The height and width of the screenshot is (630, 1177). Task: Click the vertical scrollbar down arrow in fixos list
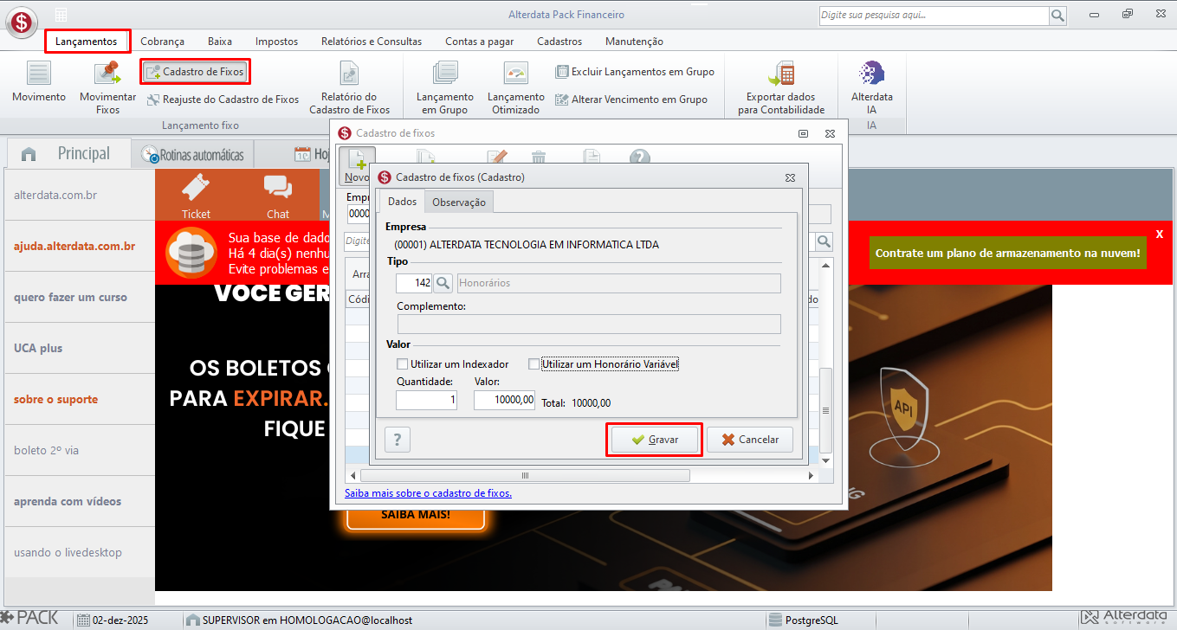tap(826, 461)
